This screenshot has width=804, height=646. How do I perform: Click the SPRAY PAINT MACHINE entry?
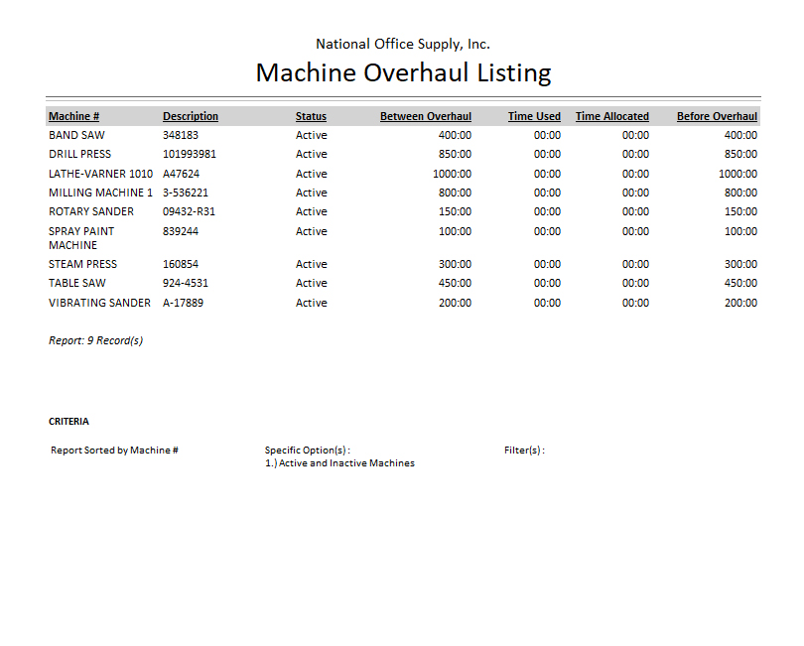click(81, 238)
